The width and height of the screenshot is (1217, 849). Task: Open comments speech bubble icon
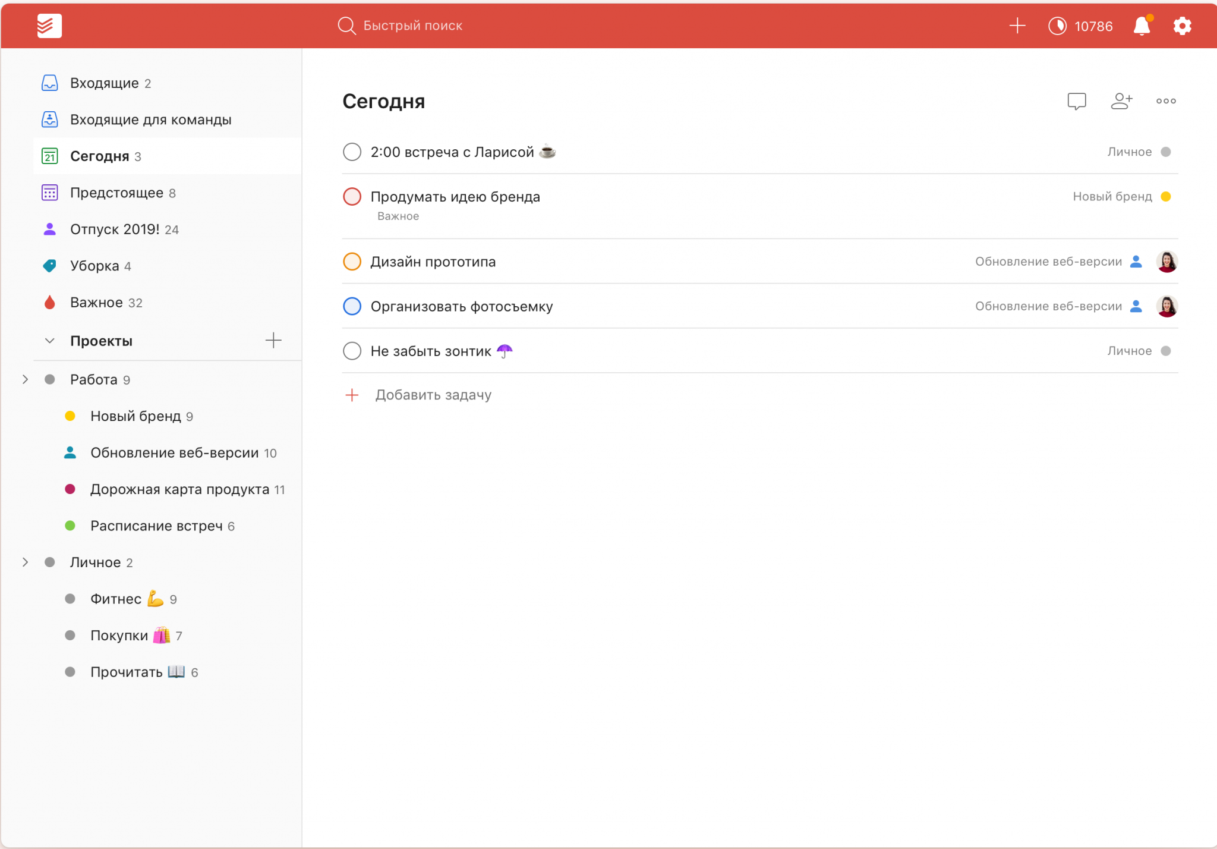coord(1076,101)
